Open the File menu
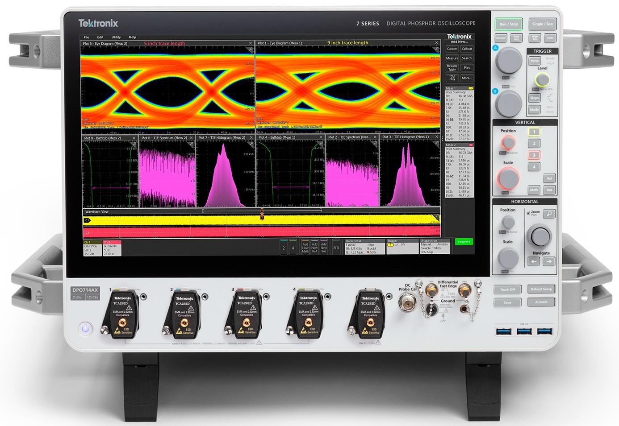The width and height of the screenshot is (619, 426). (x=86, y=37)
